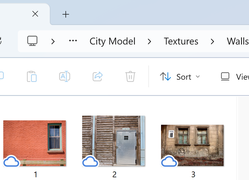Go to City Model folder in breadcrumb
Screen dimensions: 249x180
coord(112,41)
